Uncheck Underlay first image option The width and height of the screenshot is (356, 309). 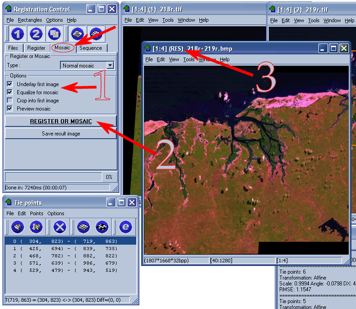10,84
